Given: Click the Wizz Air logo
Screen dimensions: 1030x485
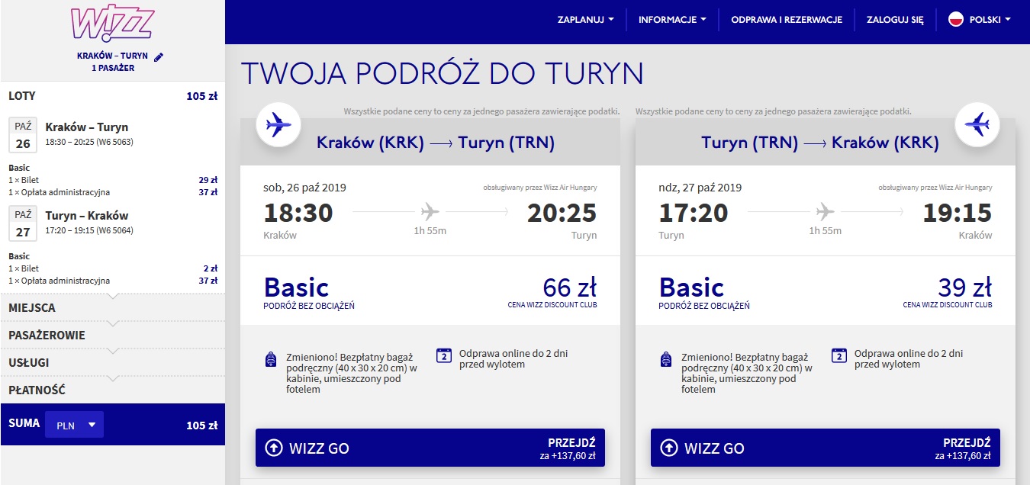Looking at the screenshot, I should click(x=112, y=24).
